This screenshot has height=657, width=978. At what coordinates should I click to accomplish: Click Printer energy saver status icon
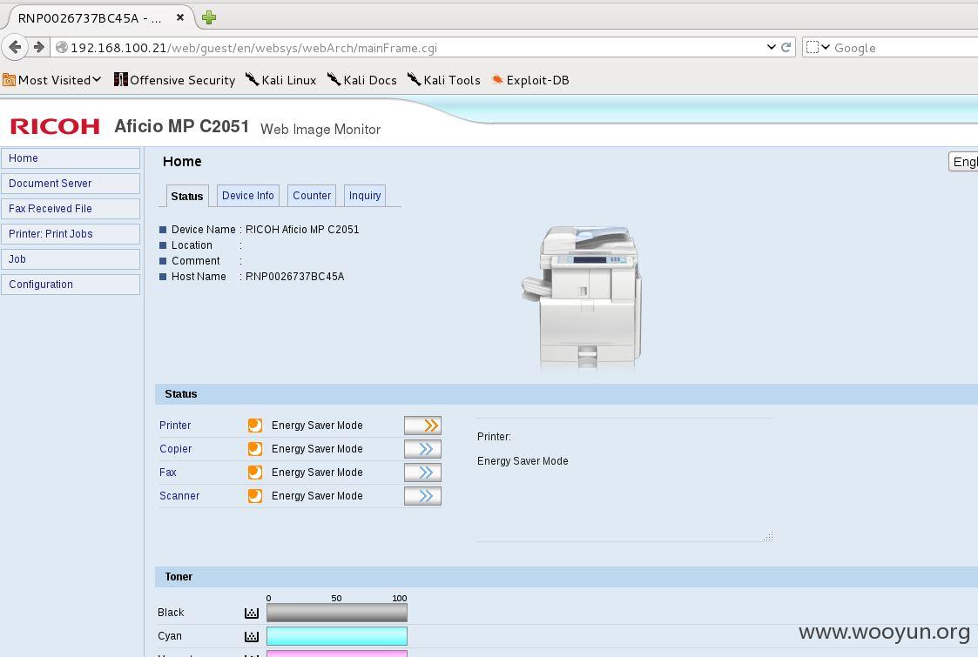click(x=255, y=426)
